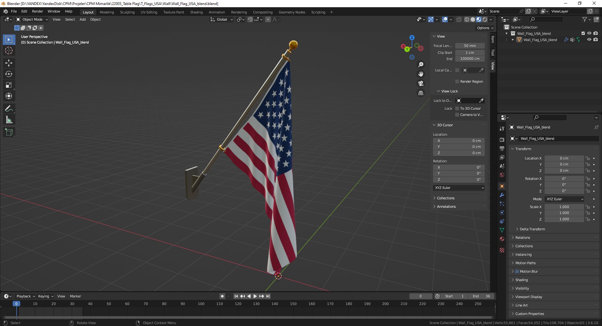Image resolution: width=602 pixels, height=326 pixels.
Task: Select the Scale tool
Action: coord(9,85)
